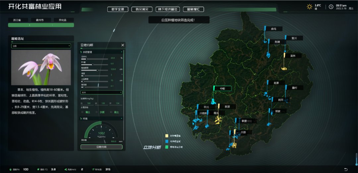
Task: Adjust the slider showing 120.0 cm
Action: coord(94,70)
